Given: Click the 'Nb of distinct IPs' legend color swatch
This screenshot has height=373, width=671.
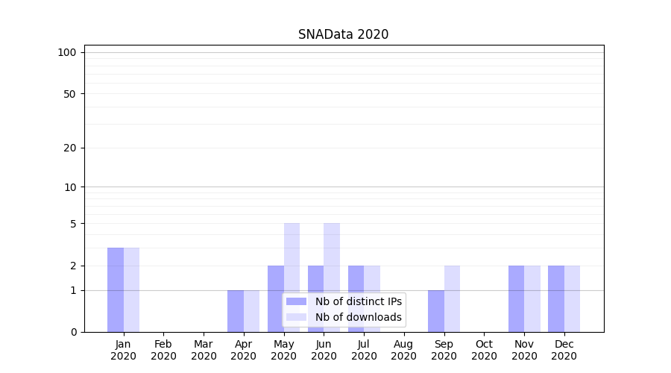Looking at the screenshot, I should pyautogui.click(x=296, y=301).
